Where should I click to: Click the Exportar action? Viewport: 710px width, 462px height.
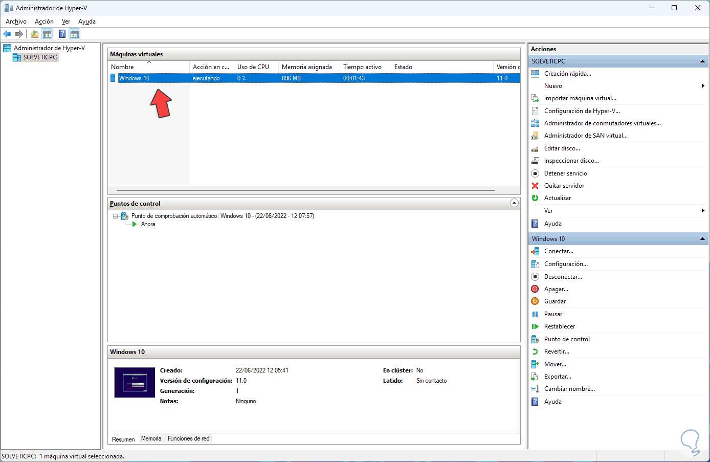click(x=558, y=377)
